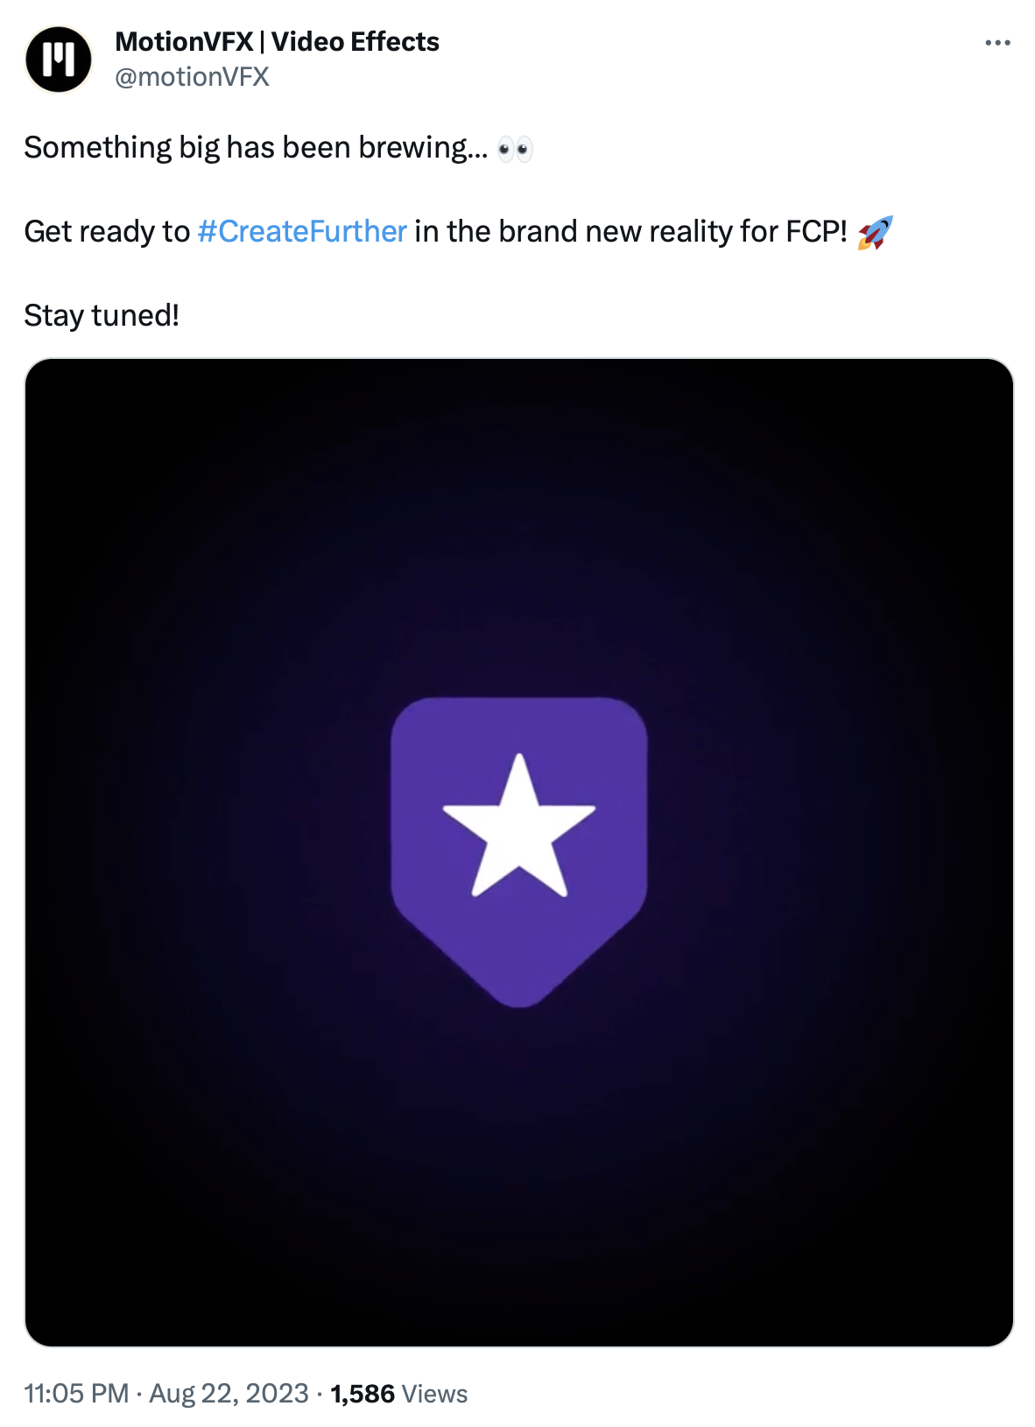
Task: Click the white star in the image
Action: pos(519,829)
